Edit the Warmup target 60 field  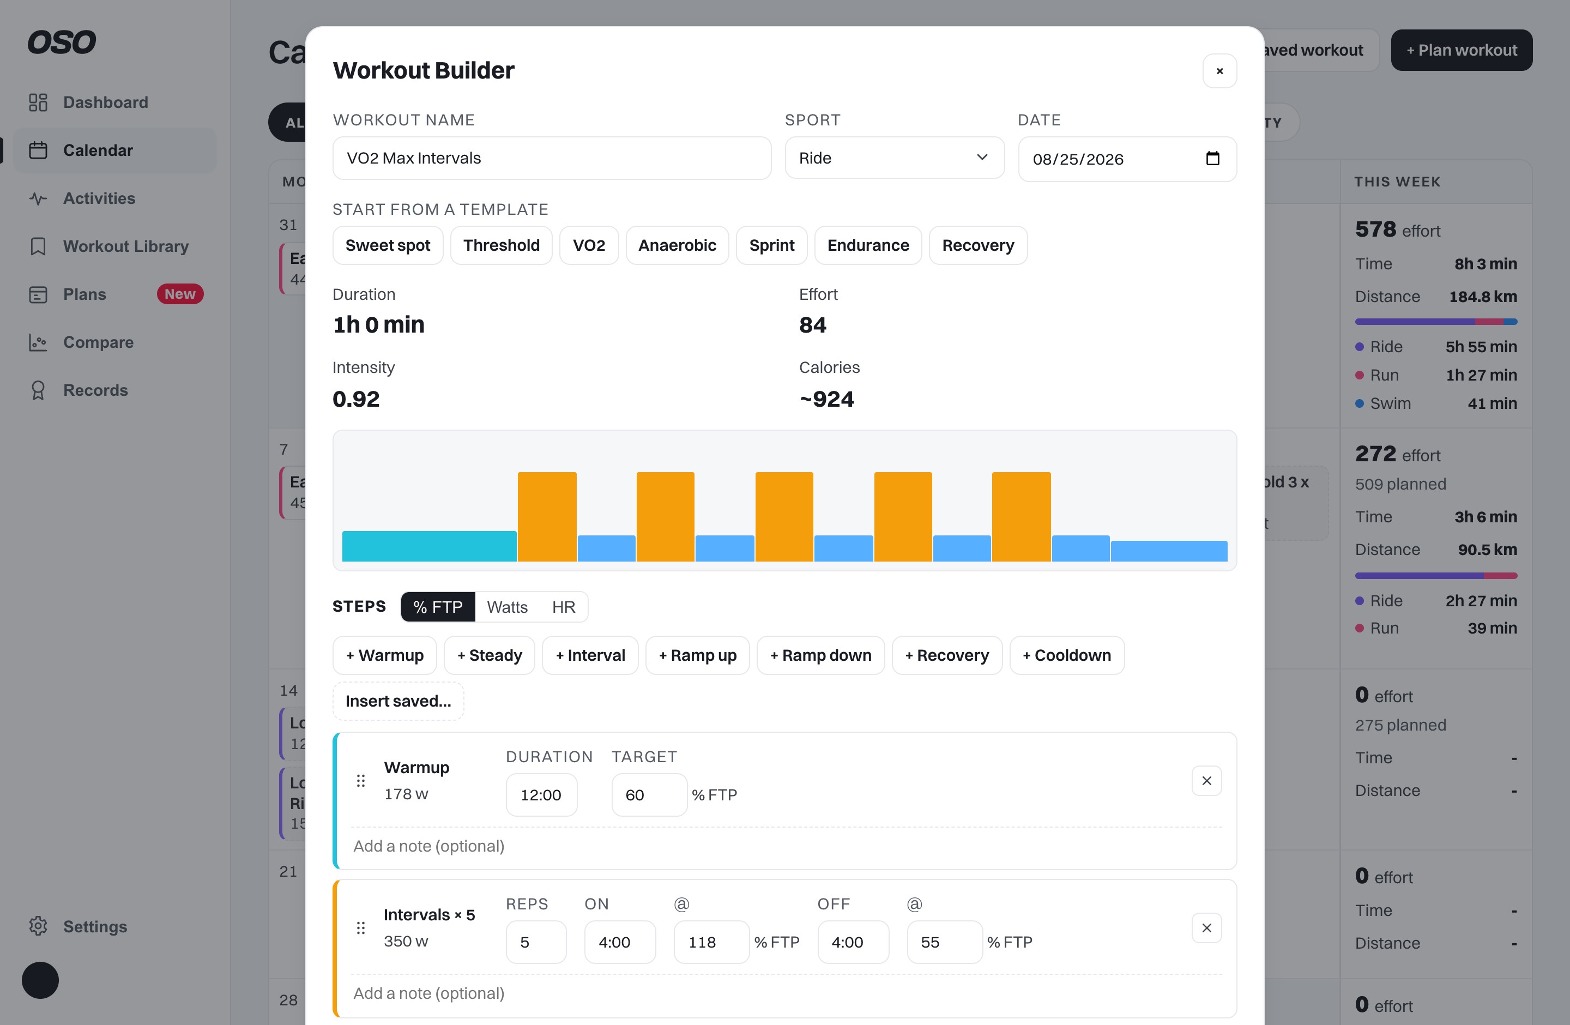coord(649,795)
